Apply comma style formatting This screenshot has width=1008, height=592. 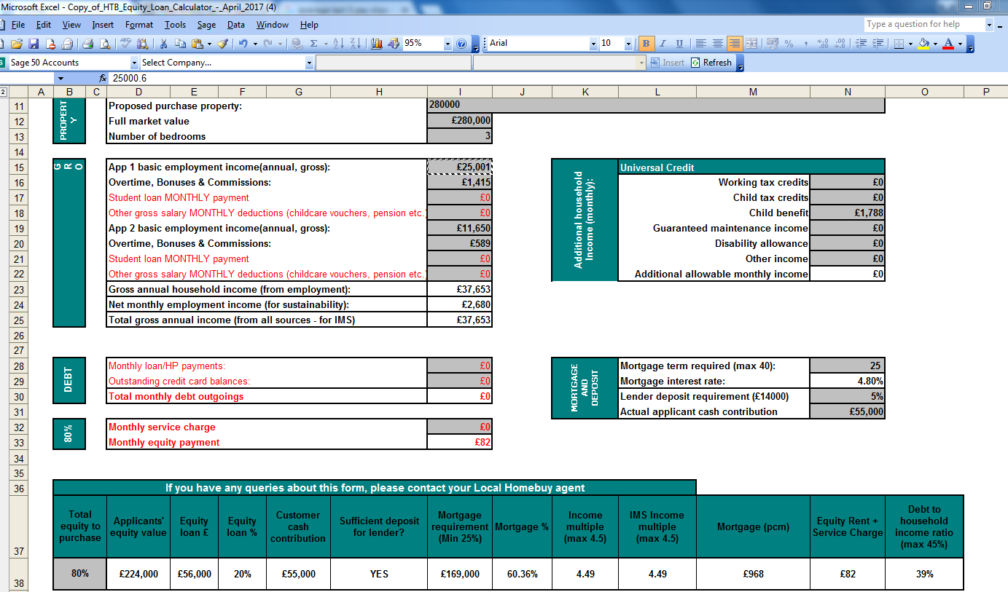click(806, 44)
